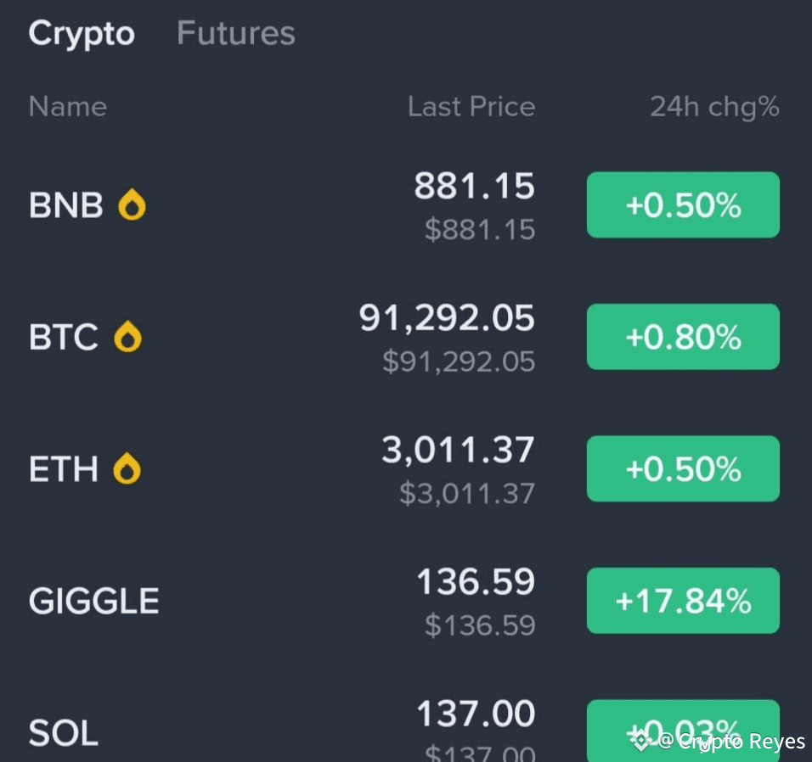The width and height of the screenshot is (812, 762).
Task: Tap BTC +0.80% change badge
Action: coord(683,337)
